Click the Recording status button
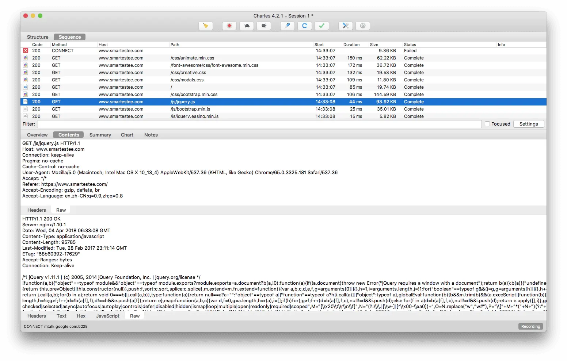The height and width of the screenshot is (361, 567). [530, 327]
